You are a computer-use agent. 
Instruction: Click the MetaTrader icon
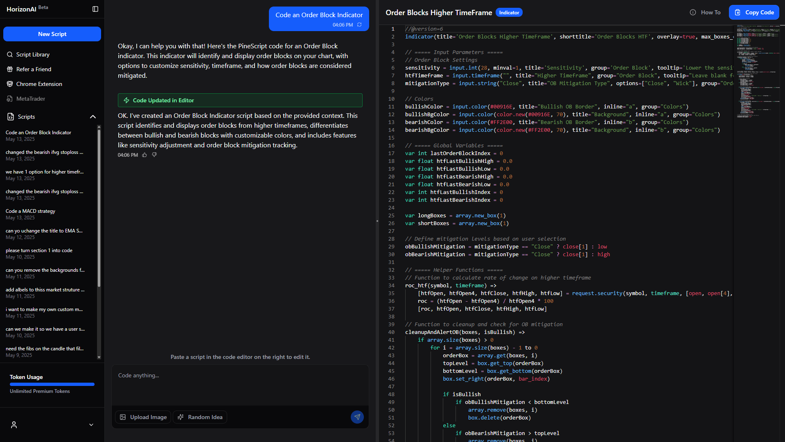point(10,99)
